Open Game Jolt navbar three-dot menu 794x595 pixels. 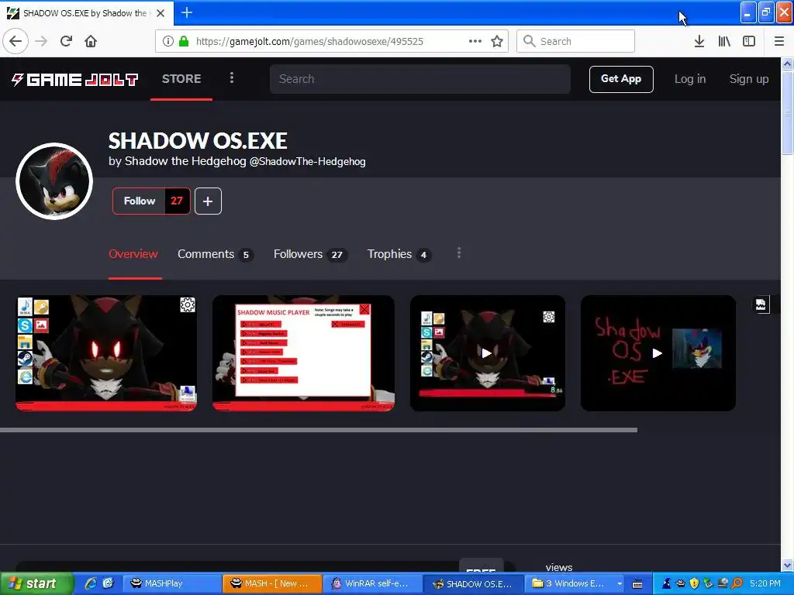coord(231,78)
